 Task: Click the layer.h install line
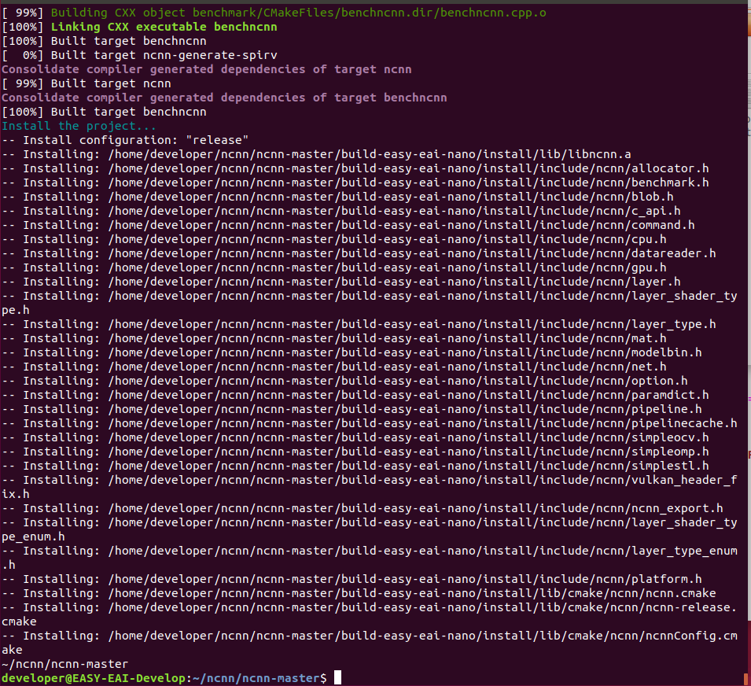(341, 281)
